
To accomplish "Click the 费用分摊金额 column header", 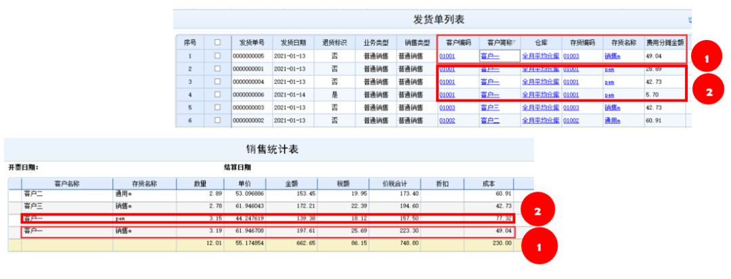I will (x=665, y=43).
